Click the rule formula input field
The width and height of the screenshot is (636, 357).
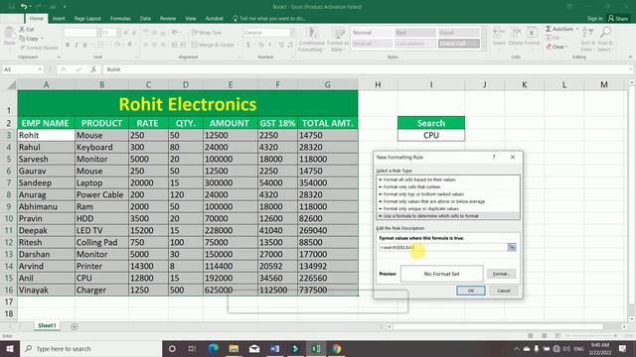[x=442, y=247]
